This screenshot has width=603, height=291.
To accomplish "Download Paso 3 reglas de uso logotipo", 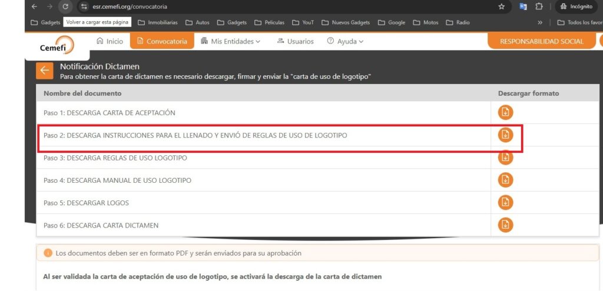I will click(x=505, y=158).
